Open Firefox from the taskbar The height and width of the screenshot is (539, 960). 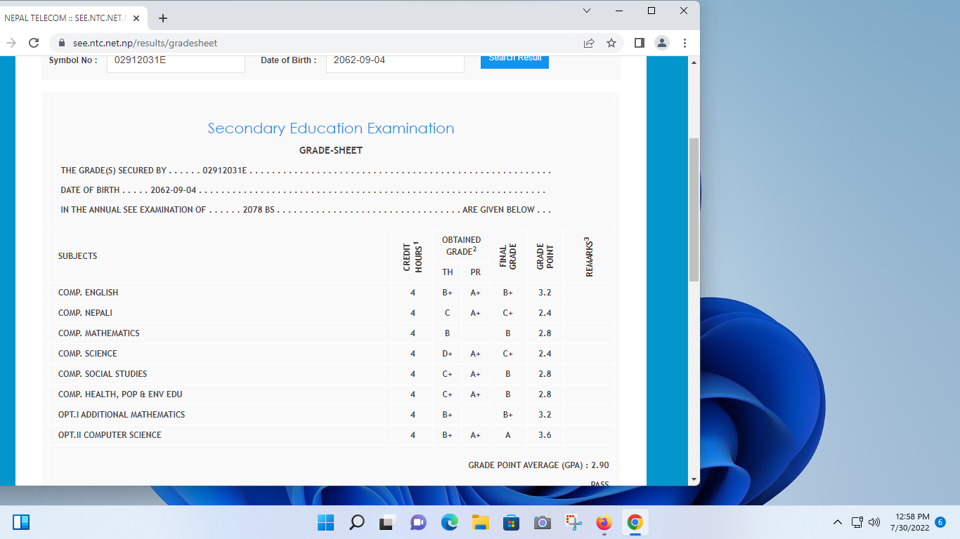coord(604,522)
